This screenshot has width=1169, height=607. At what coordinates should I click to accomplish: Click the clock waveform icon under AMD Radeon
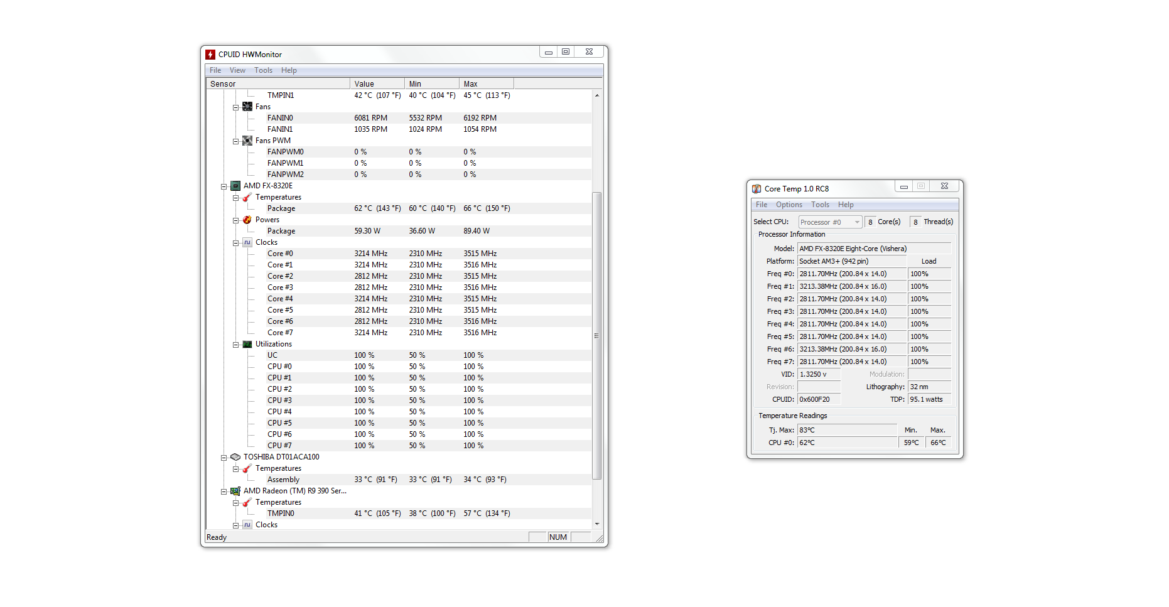[x=247, y=525]
